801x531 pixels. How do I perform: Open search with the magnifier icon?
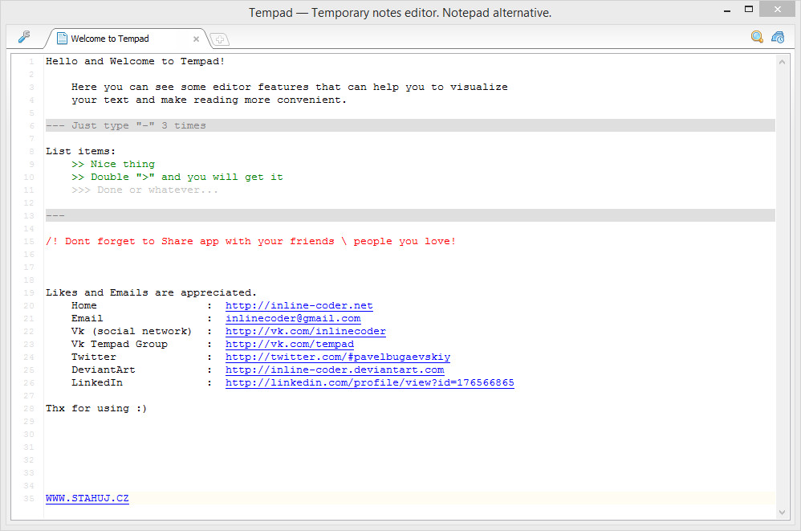(757, 37)
